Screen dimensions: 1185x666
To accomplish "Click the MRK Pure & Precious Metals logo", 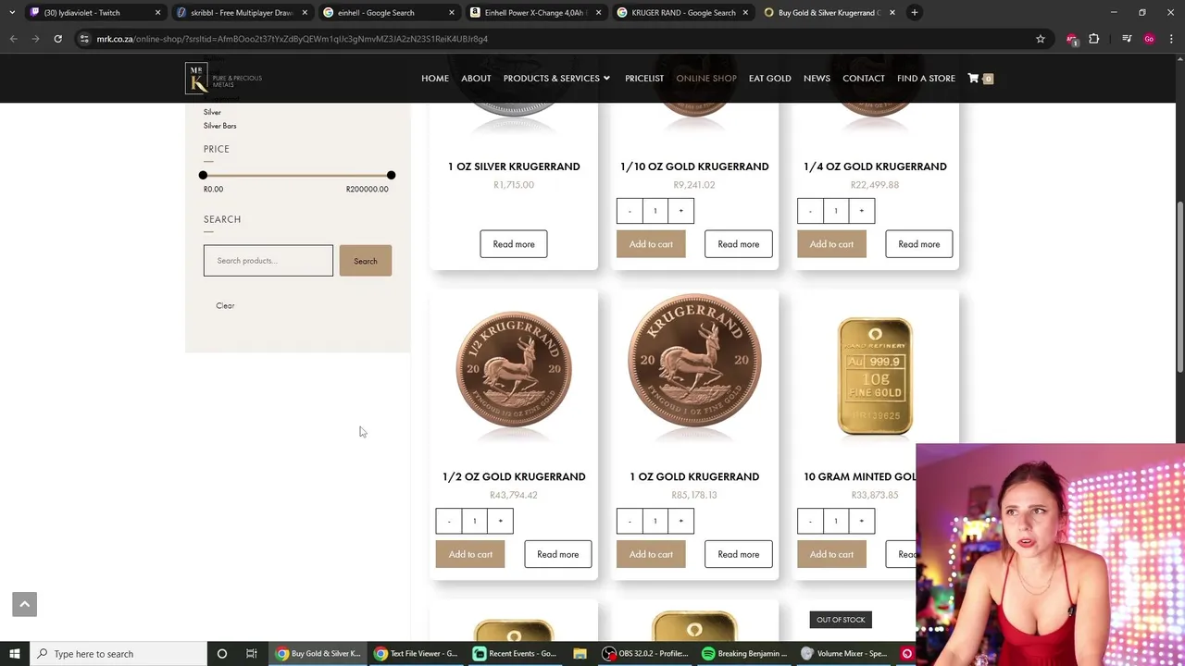I will (x=224, y=79).
